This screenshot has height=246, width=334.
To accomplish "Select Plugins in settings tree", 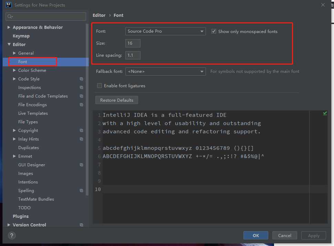I will [x=21, y=216].
